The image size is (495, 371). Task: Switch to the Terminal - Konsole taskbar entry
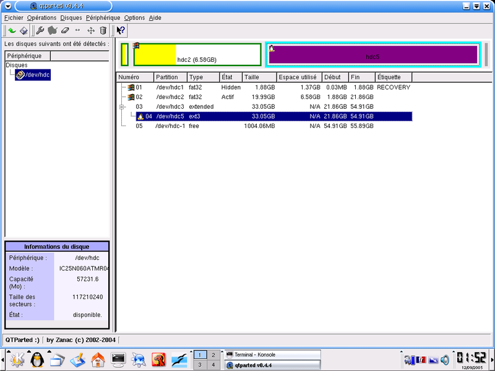(273, 354)
